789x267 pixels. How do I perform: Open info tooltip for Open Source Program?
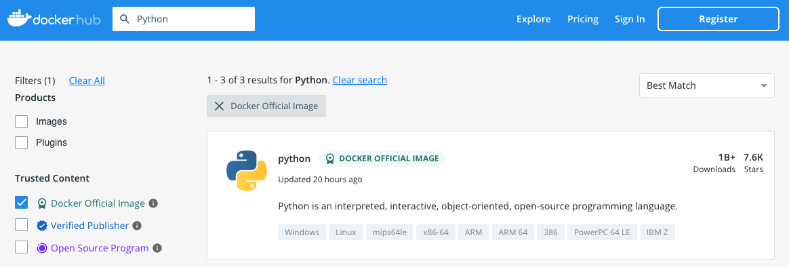[157, 248]
